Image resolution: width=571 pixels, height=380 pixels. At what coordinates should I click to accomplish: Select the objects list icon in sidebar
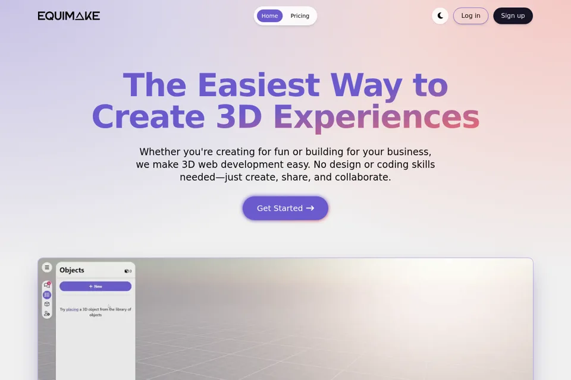(x=47, y=294)
